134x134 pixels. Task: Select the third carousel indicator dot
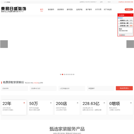point(64,74)
